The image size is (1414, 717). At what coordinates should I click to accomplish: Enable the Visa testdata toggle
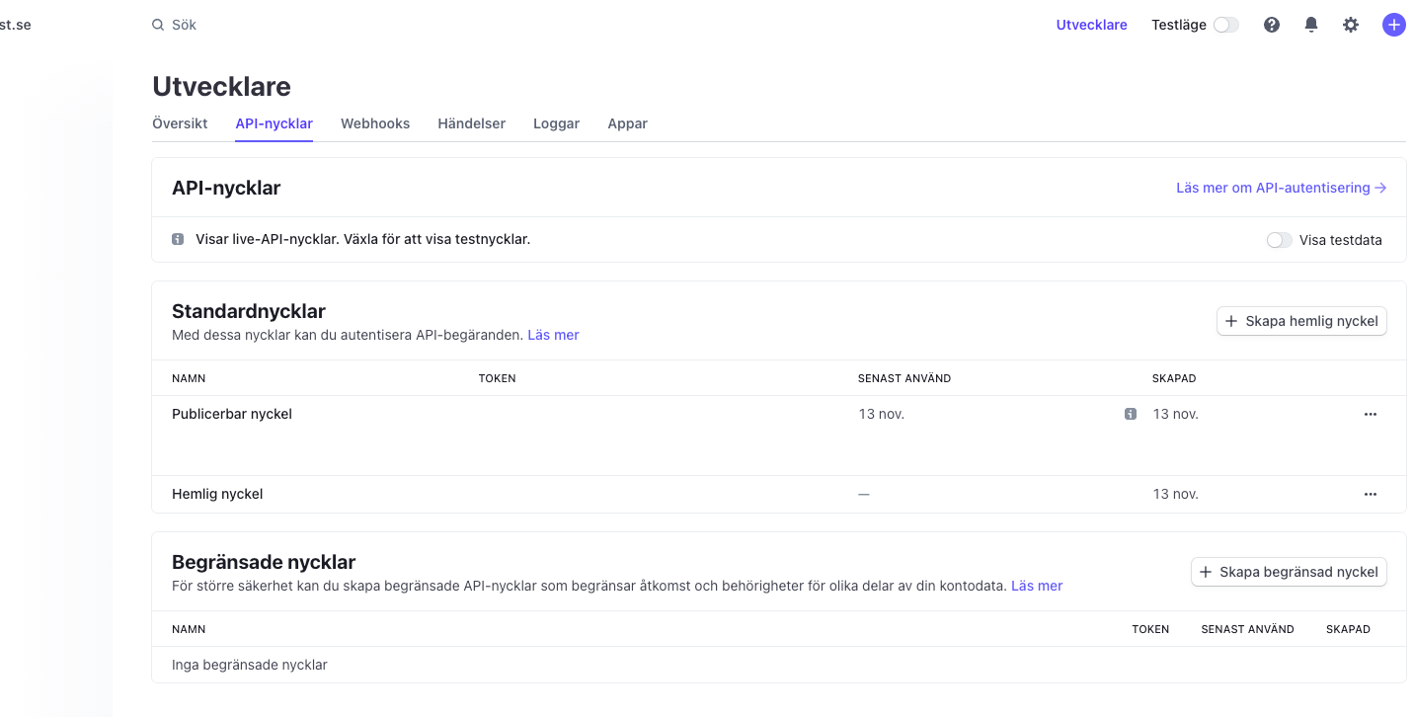pos(1279,240)
